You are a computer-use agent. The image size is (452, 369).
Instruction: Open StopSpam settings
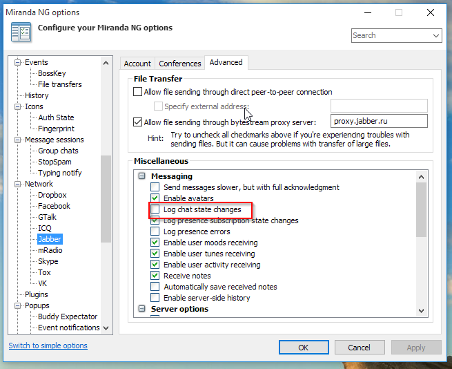pyautogui.click(x=55, y=162)
